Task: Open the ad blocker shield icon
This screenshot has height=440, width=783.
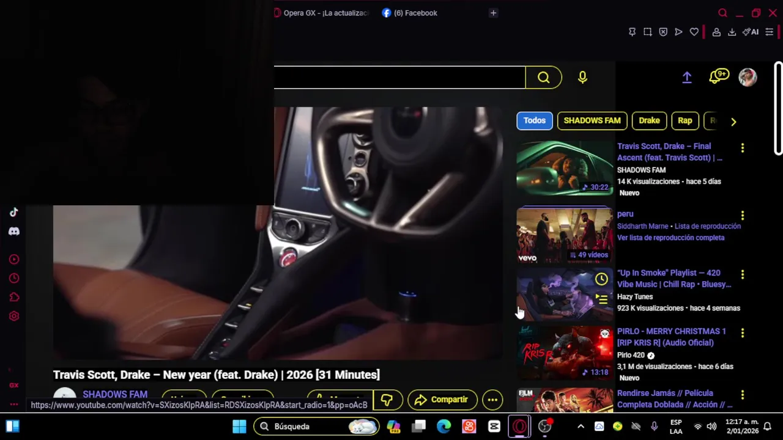Action: pyautogui.click(x=663, y=32)
